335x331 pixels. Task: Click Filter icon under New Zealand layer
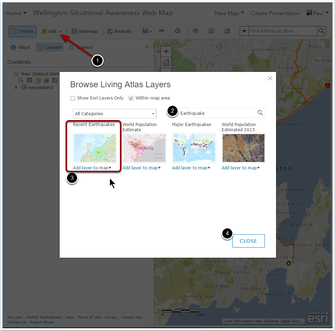tap(46, 80)
